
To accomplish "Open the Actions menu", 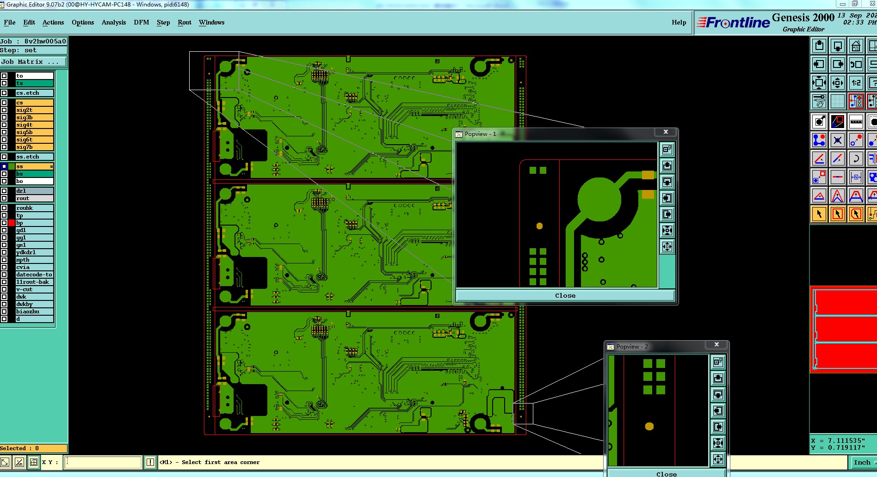I will pos(53,22).
